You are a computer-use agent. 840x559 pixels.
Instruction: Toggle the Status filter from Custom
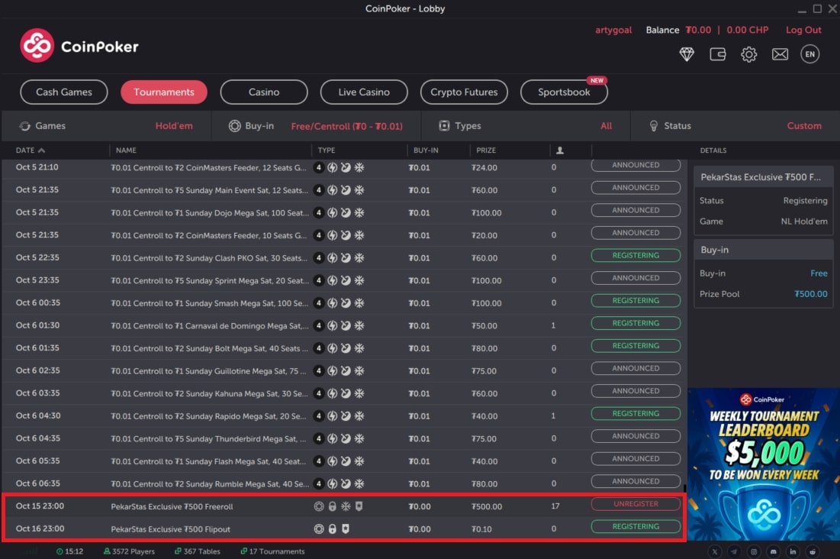click(804, 126)
